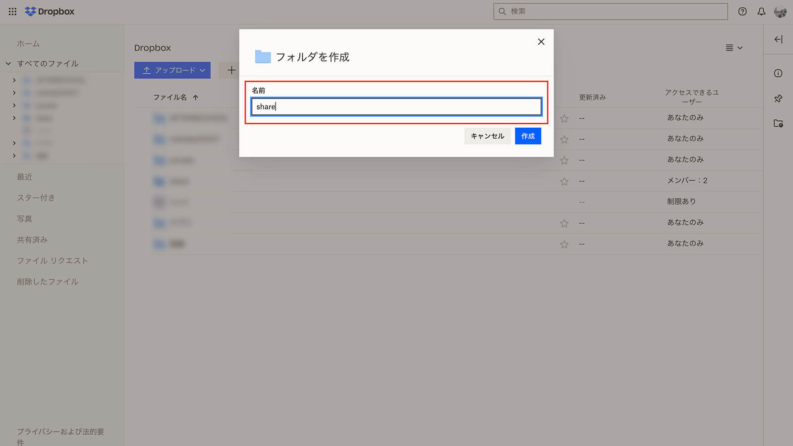Star the second file row
This screenshot has width=793, height=446.
coord(564,140)
